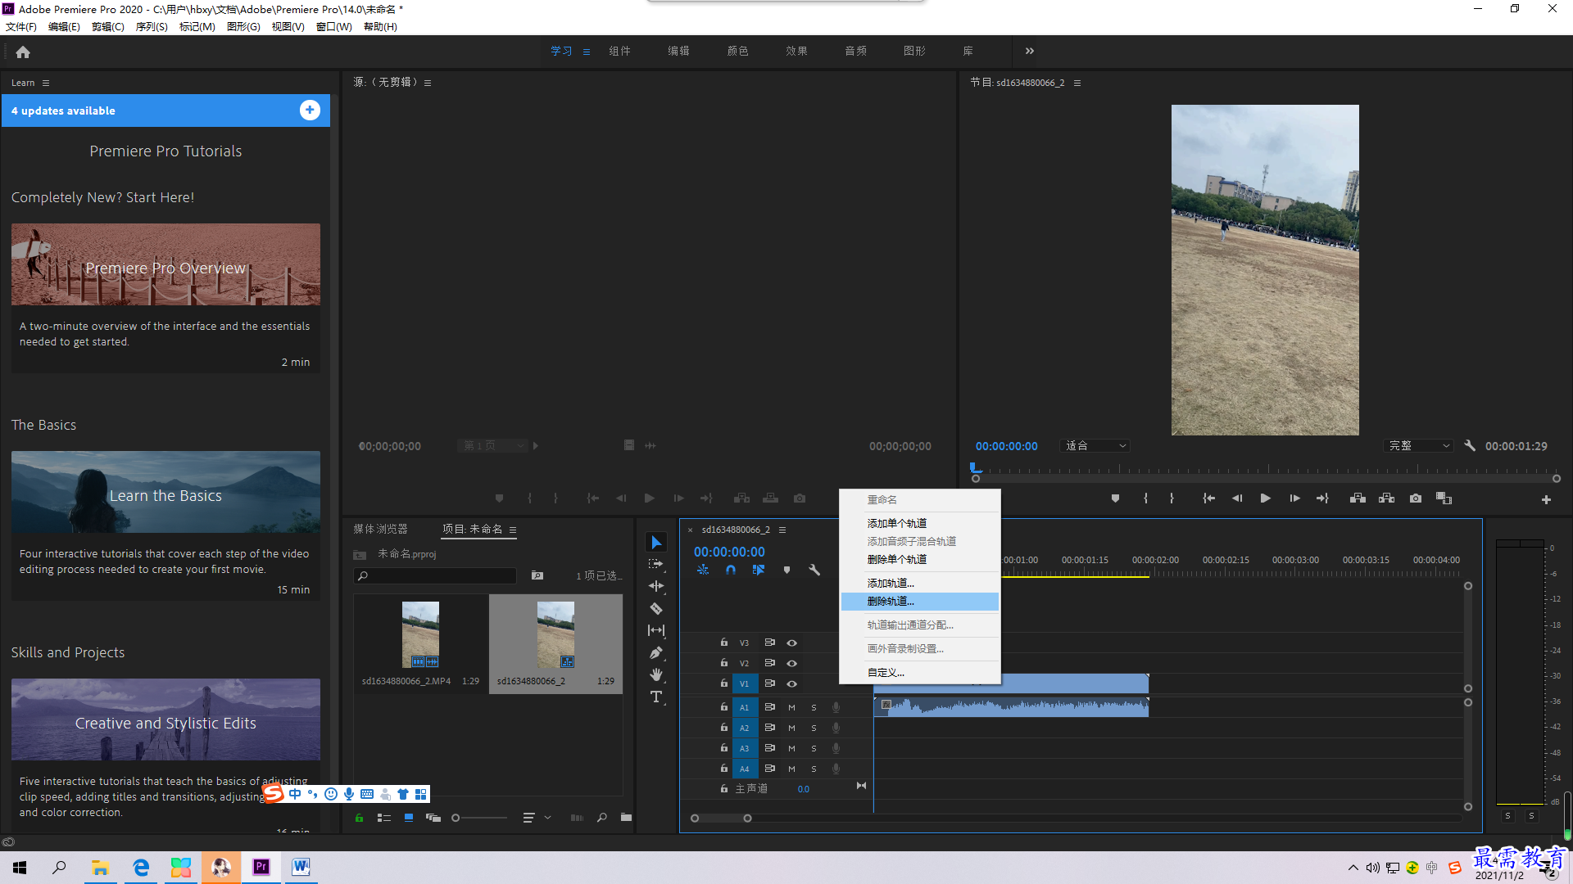Toggle V2 track visibility eye

click(791, 663)
